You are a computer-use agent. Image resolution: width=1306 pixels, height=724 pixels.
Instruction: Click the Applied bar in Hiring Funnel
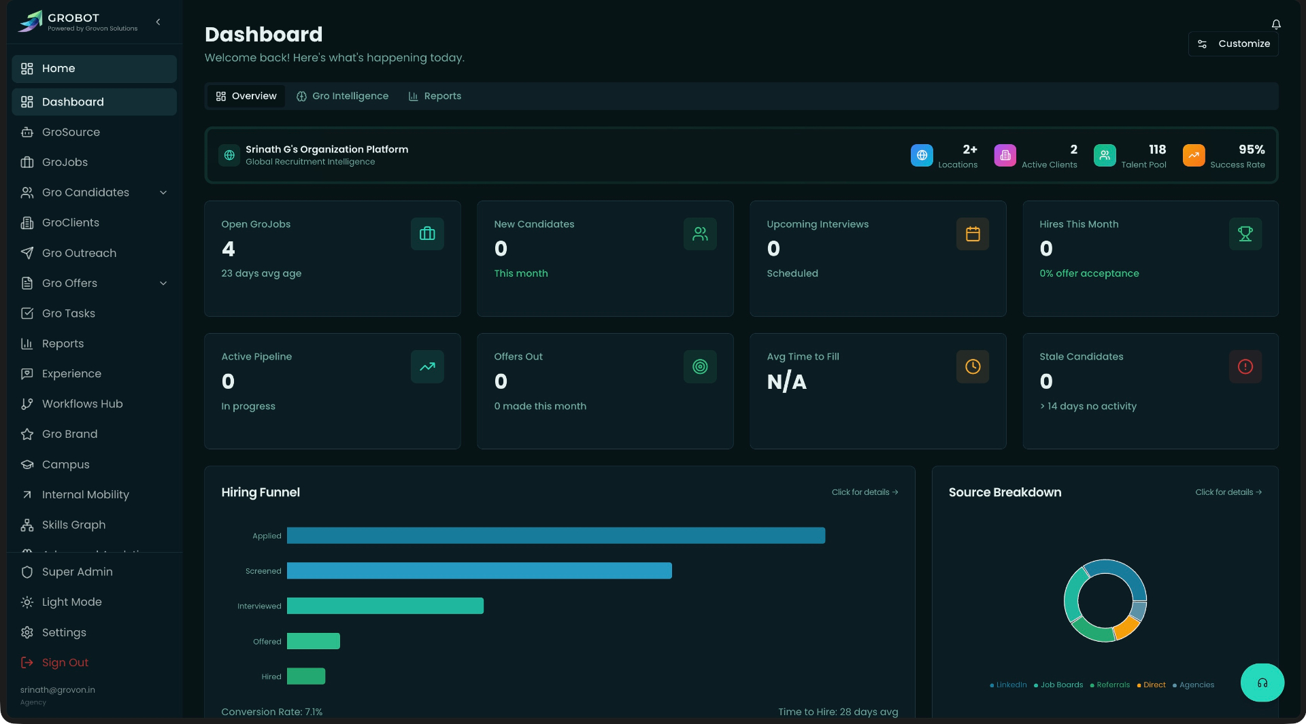pos(556,536)
